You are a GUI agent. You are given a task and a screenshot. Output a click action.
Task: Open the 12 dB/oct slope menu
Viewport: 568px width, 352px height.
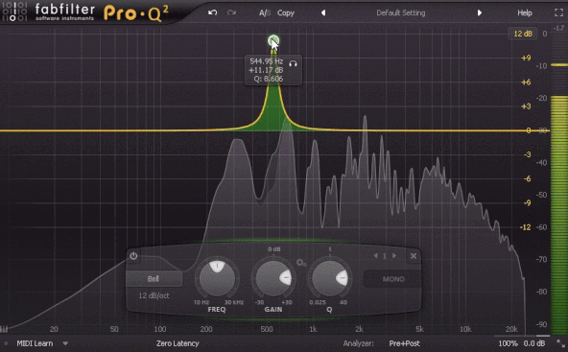pyautogui.click(x=154, y=295)
